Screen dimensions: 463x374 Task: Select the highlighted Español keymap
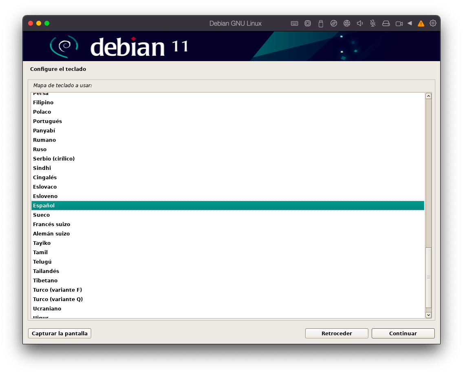[x=228, y=205]
